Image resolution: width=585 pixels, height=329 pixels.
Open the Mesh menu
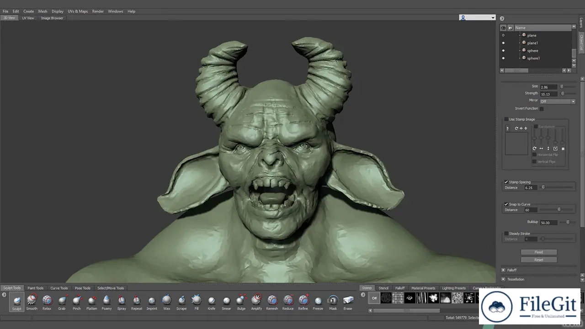click(x=43, y=11)
